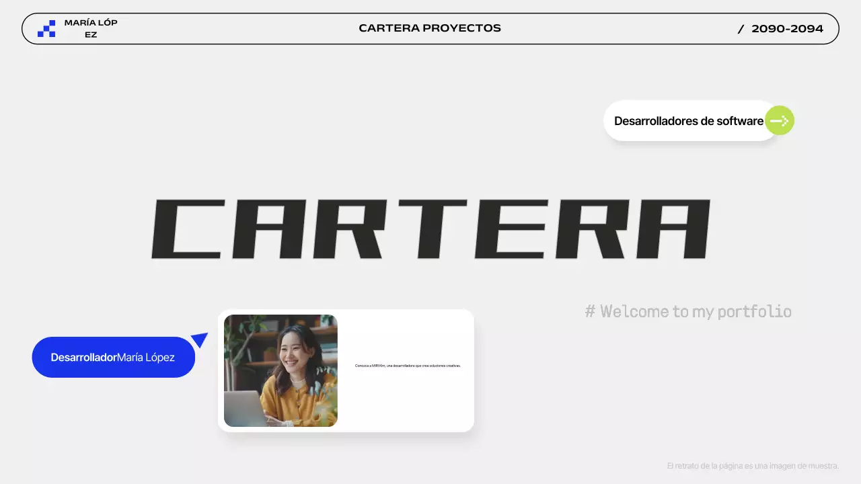This screenshot has width=861, height=484.
Task: Click 2090-2094 in the top bar
Action: coord(788,29)
